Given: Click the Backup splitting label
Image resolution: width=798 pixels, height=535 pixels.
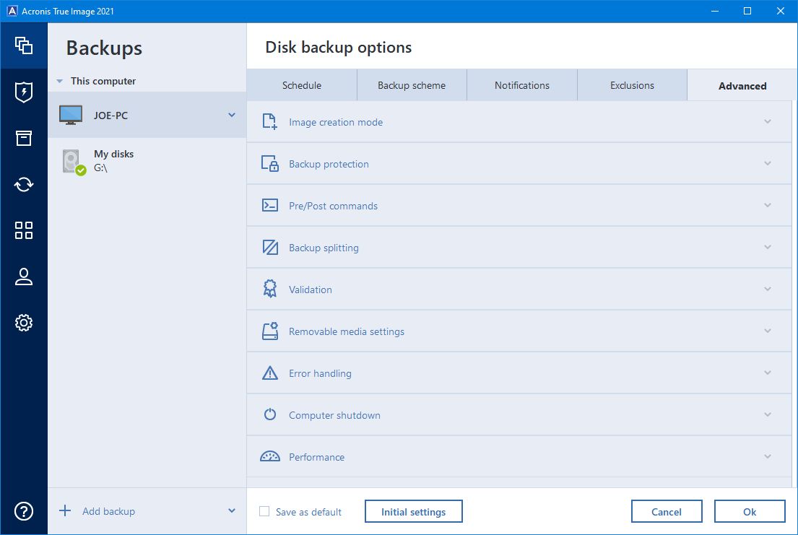Looking at the screenshot, I should click(x=324, y=248).
